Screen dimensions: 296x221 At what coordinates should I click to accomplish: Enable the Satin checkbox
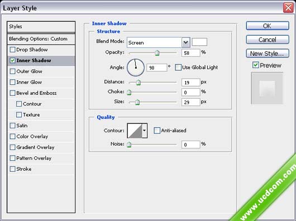coord(12,126)
